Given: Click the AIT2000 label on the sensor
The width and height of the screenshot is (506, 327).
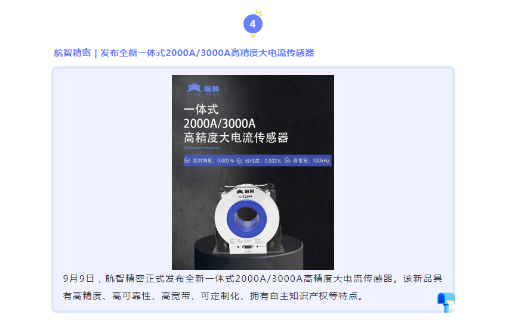Looking at the screenshot, I should [245, 197].
